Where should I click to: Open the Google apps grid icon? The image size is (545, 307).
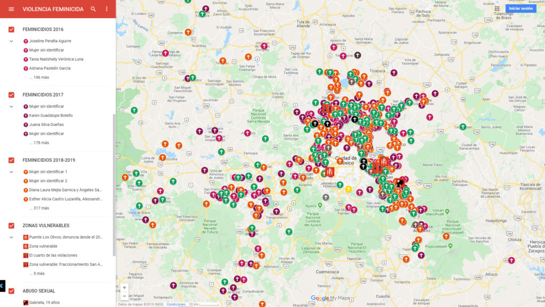tap(497, 9)
